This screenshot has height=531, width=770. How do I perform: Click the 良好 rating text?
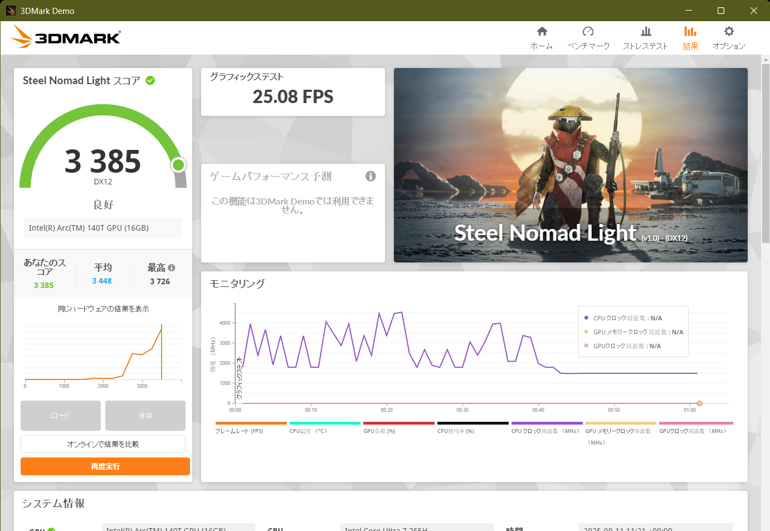[103, 204]
